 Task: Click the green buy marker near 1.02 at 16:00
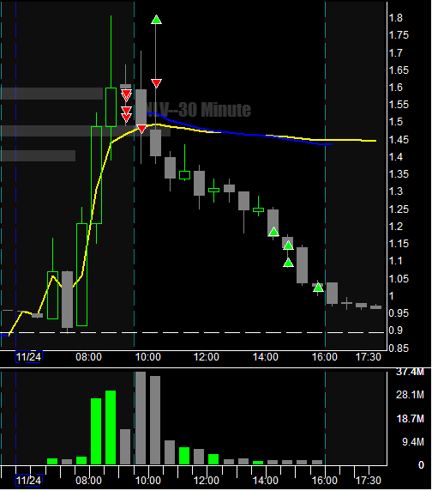318,288
